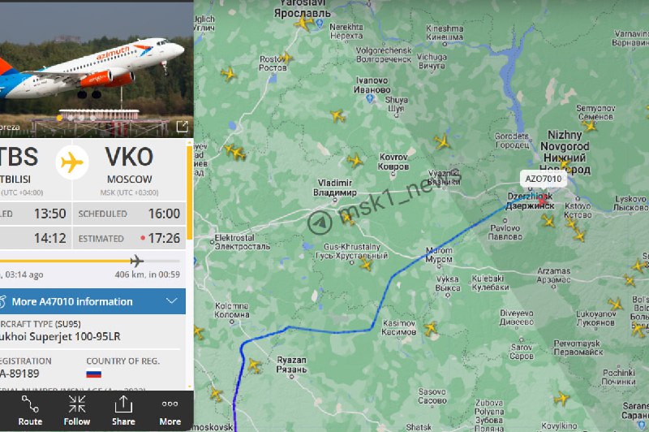Click the plane icon near Ryazan
The image size is (649, 432).
click(x=254, y=365)
